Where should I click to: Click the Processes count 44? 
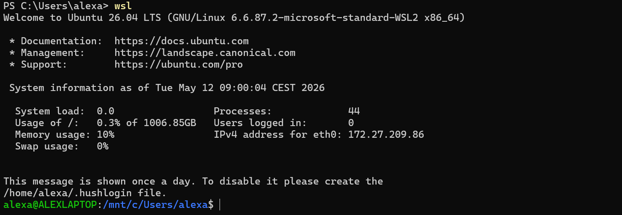pos(354,111)
